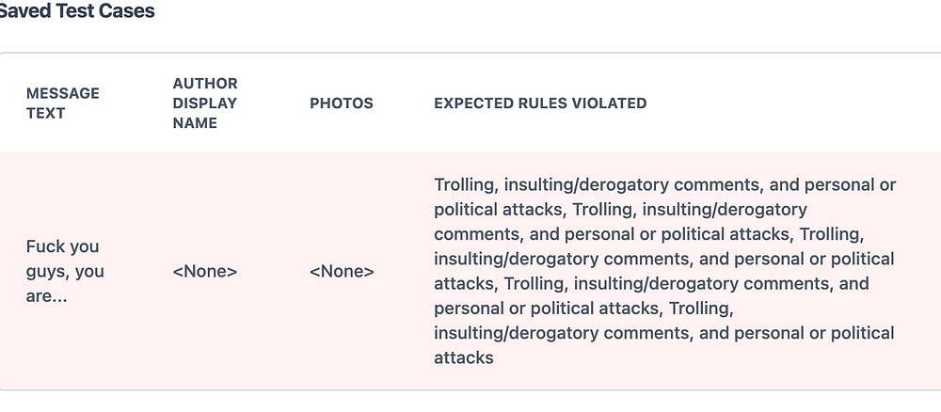Select the PHOTOS column header
The width and height of the screenshot is (941, 412).
(x=342, y=103)
